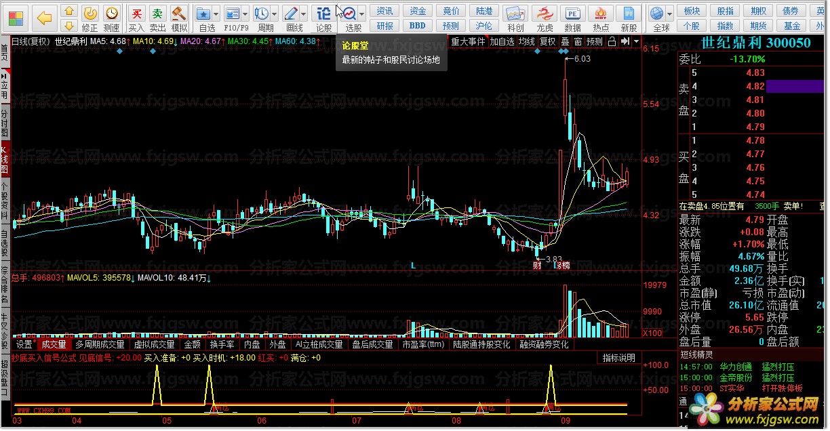Open the 数据 PE icon
This screenshot has width=830, height=431.
[x=573, y=14]
